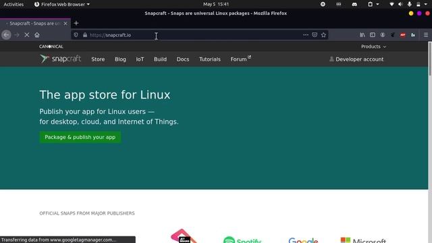The height and width of the screenshot is (243, 432).
Task: Click the Google publisher logo
Action: click(303, 240)
